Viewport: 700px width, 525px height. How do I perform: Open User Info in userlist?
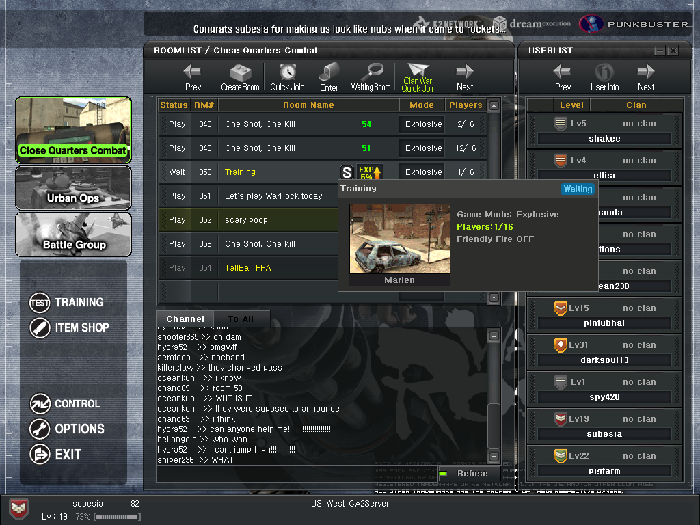(x=604, y=77)
